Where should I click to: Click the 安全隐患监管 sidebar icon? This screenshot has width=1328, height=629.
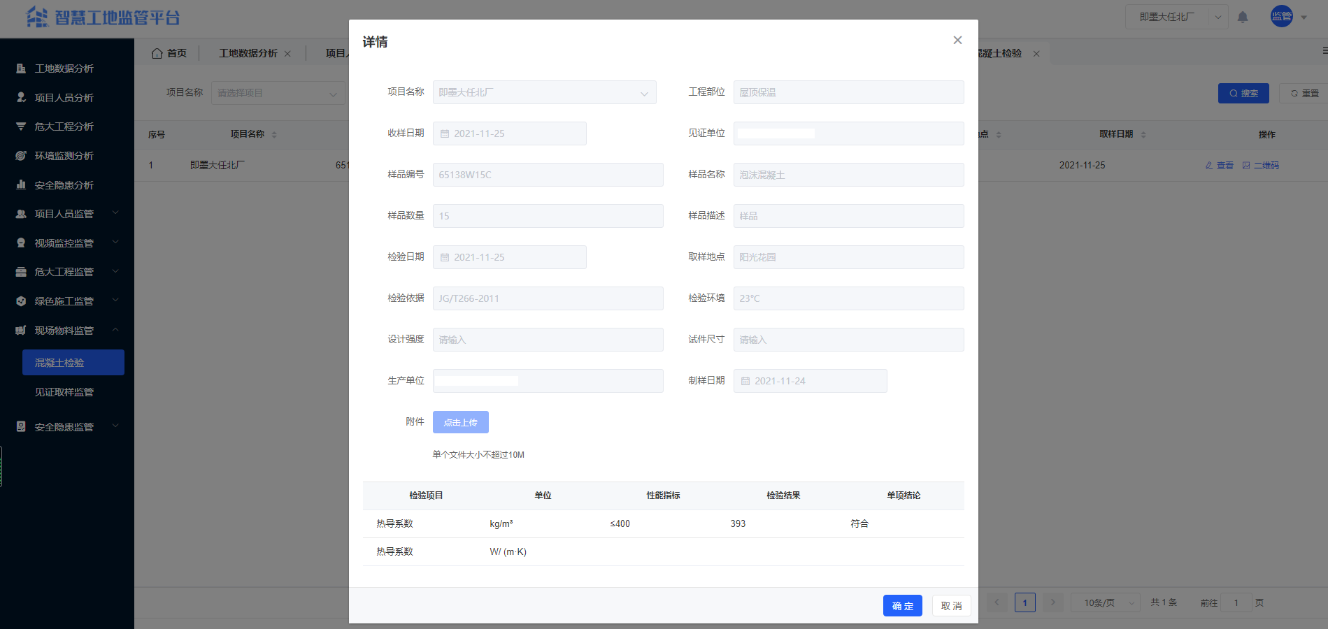(x=21, y=427)
